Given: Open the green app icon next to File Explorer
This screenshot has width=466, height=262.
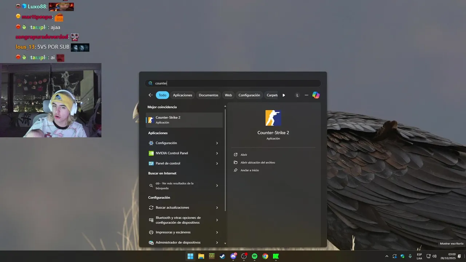Looking at the screenshot, I should pos(212,256).
